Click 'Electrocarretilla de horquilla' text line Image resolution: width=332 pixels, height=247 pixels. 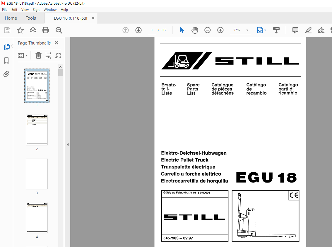pyautogui.click(x=194, y=181)
